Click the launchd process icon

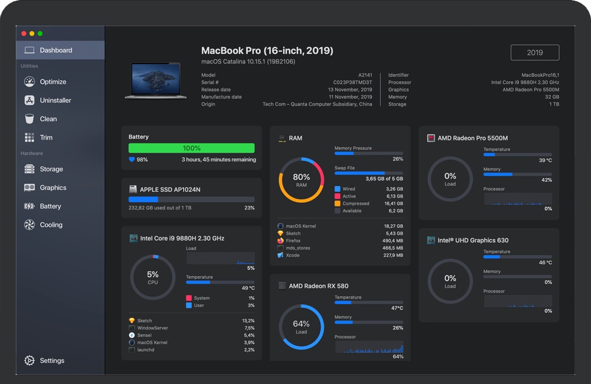click(132, 349)
